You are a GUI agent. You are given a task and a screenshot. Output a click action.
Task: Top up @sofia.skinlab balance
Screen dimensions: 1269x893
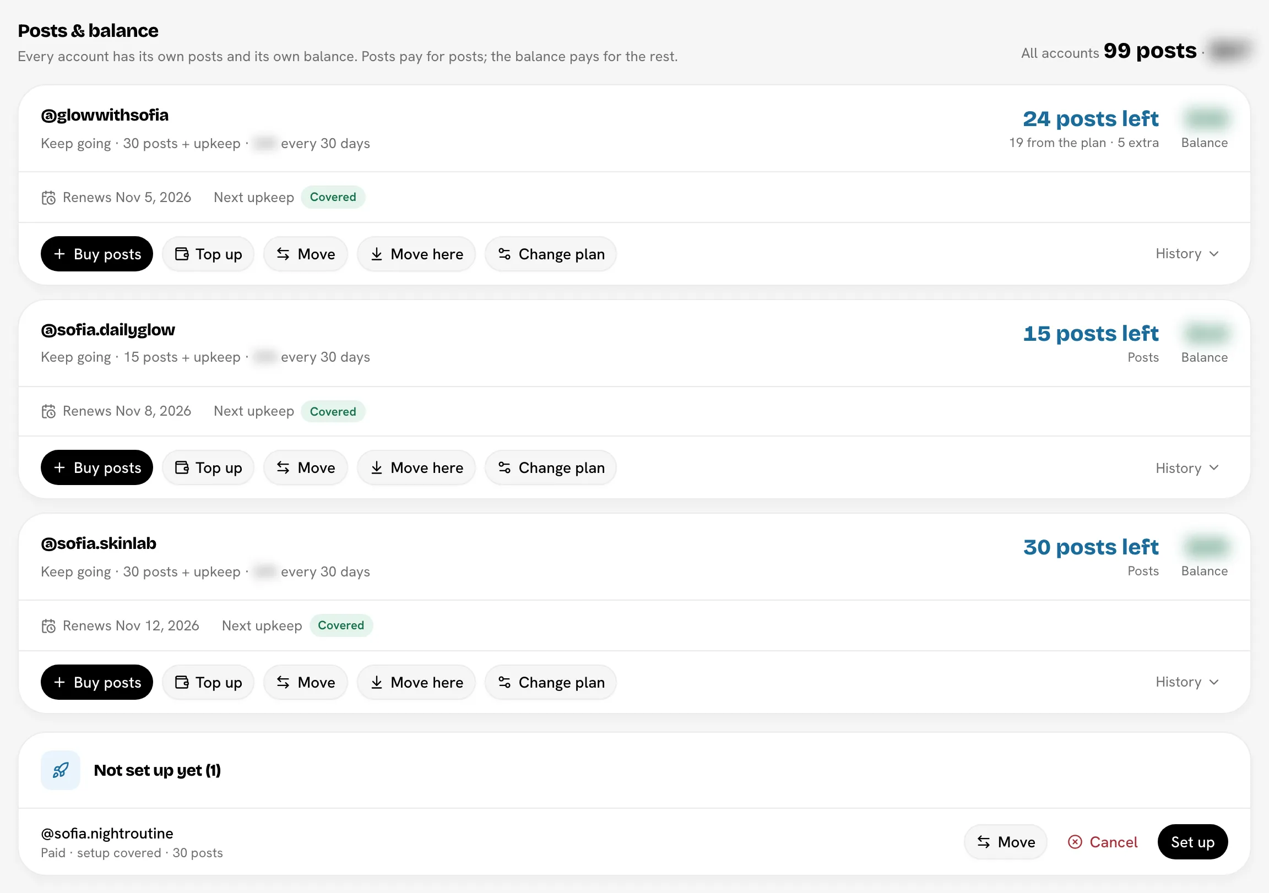click(x=208, y=682)
